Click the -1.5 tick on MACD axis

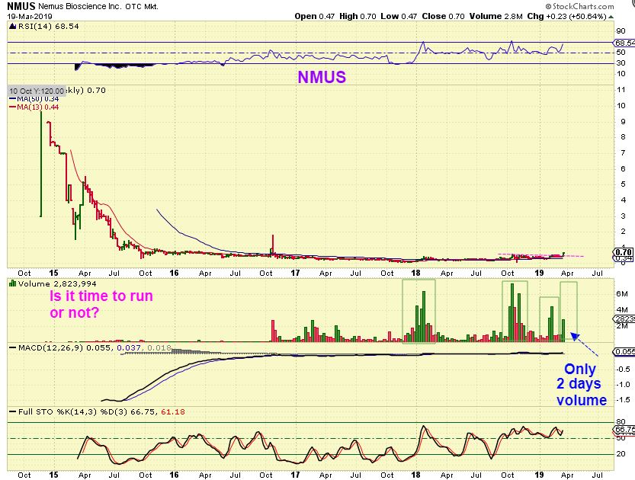point(624,400)
